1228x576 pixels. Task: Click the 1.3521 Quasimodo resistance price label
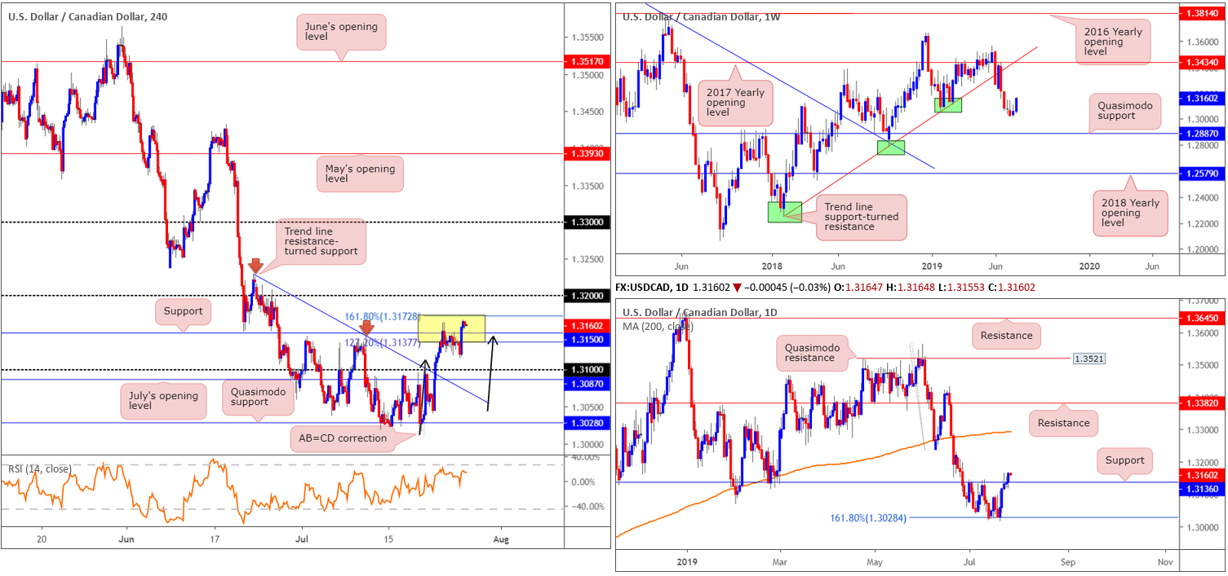point(1087,358)
